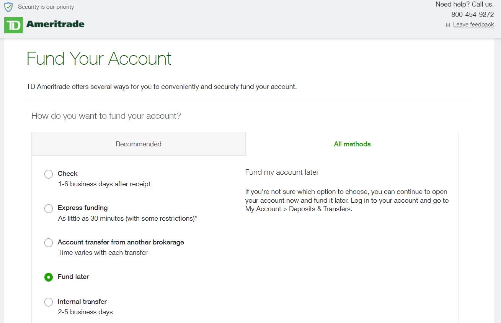Click '1-6 business days after receipt' text

pos(104,184)
